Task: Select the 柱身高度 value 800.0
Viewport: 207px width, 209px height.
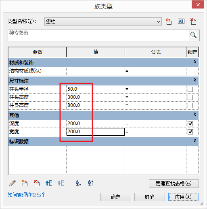Action: (x=96, y=105)
